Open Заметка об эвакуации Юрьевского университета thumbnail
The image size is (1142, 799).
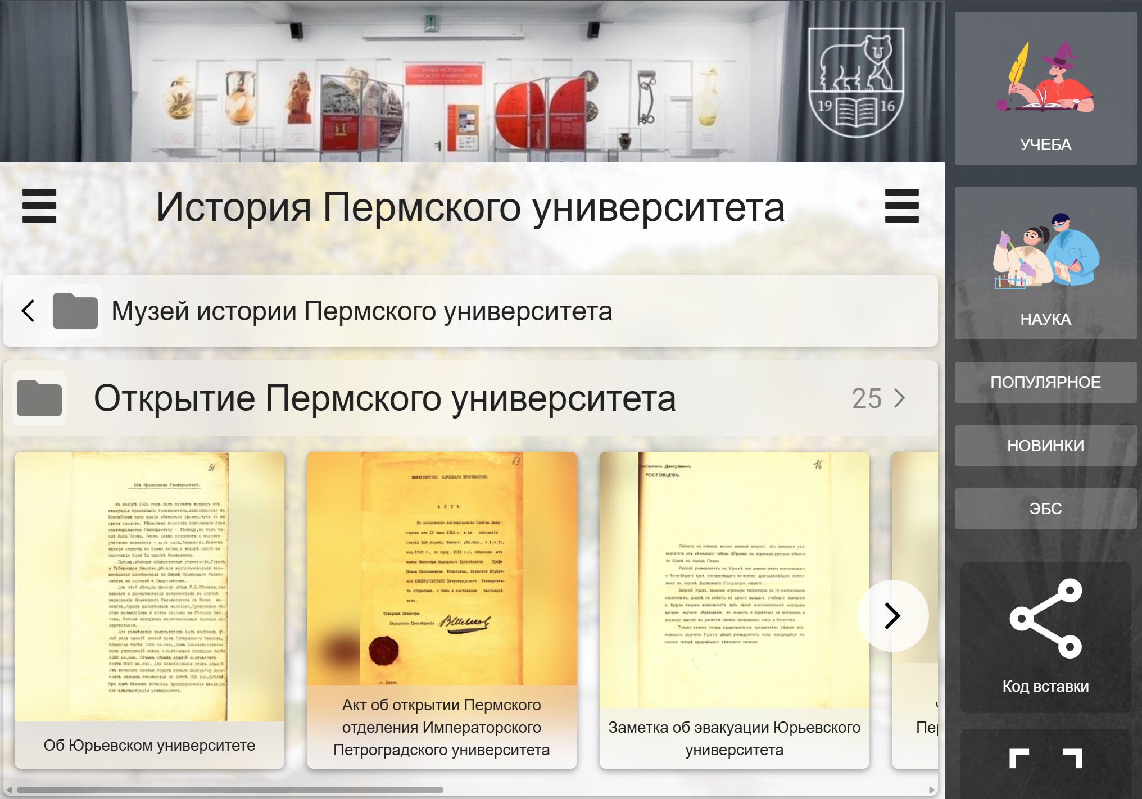pos(734,580)
